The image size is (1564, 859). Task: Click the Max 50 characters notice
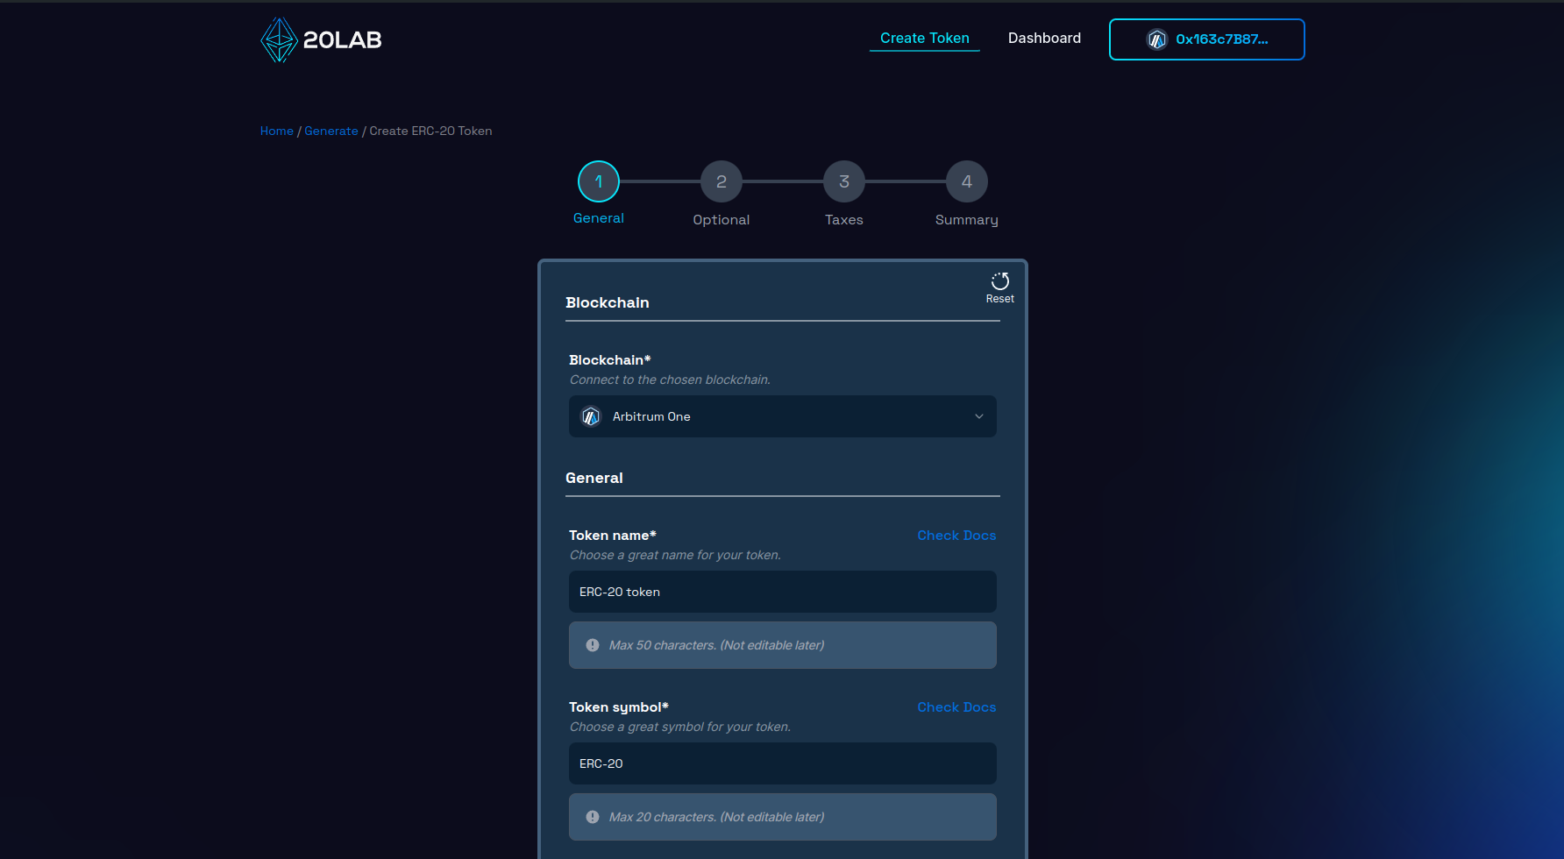coord(783,645)
